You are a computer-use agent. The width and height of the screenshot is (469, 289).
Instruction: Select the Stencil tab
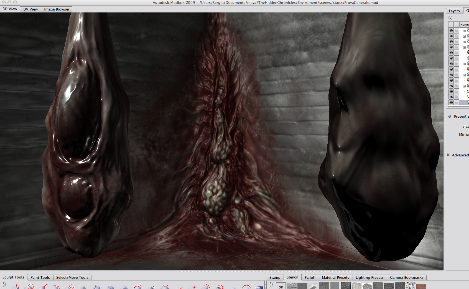(292, 277)
